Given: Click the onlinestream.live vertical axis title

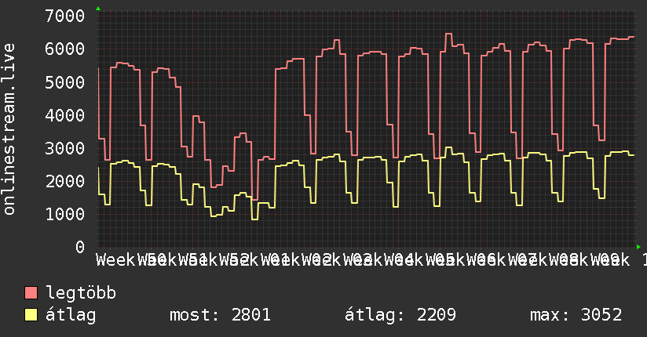Looking at the screenshot, I should pyautogui.click(x=9, y=129).
